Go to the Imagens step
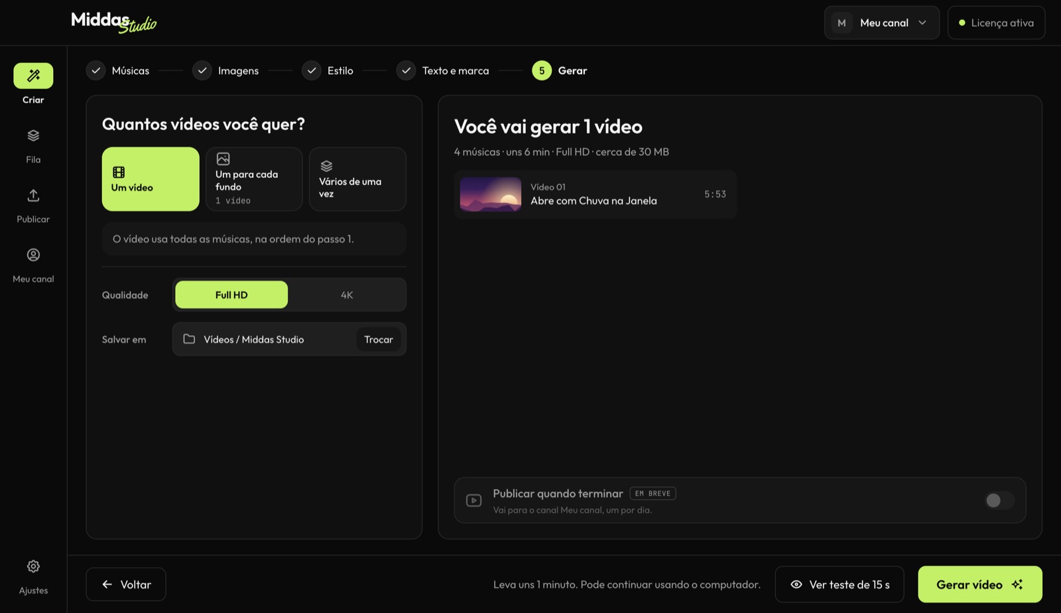 [x=225, y=70]
